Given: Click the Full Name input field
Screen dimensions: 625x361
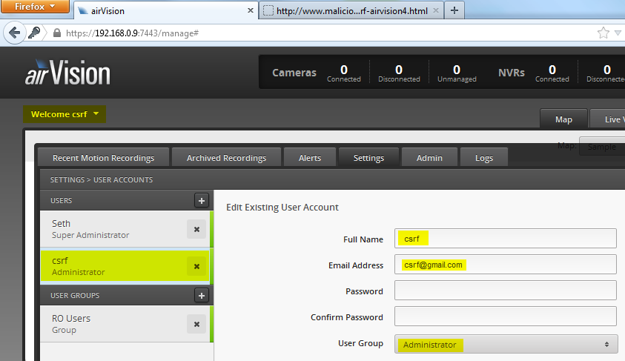Looking at the screenshot, I should tap(506, 238).
